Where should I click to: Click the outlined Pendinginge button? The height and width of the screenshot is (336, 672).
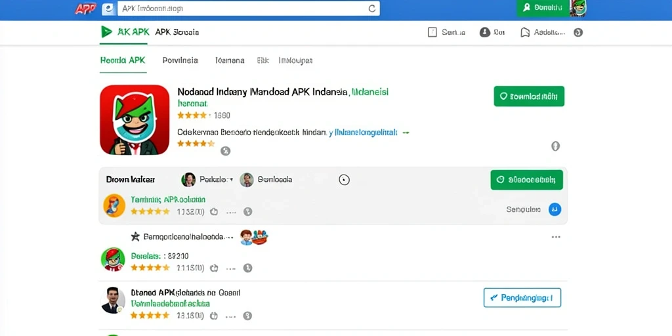(x=522, y=297)
